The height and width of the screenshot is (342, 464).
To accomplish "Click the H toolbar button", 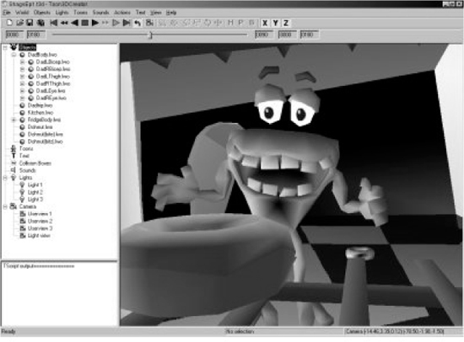I will click(230, 23).
